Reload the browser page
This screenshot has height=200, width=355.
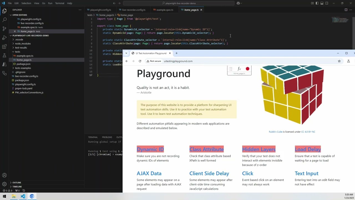point(140,61)
